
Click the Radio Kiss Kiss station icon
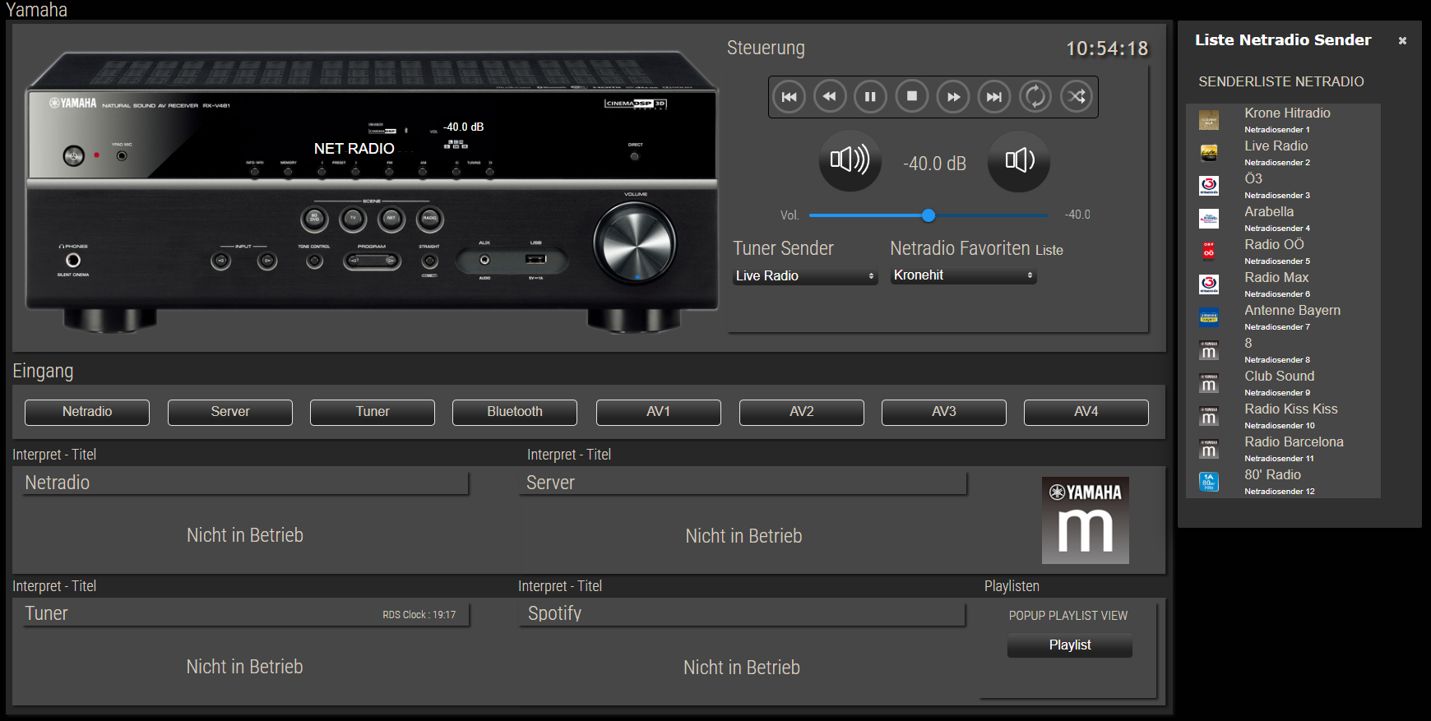[1209, 416]
